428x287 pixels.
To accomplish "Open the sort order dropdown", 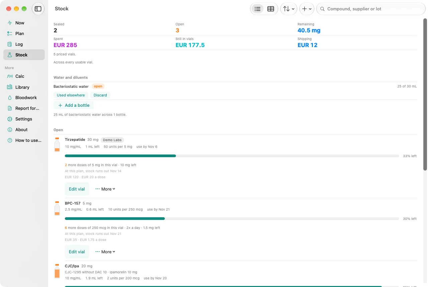I will click(x=289, y=9).
